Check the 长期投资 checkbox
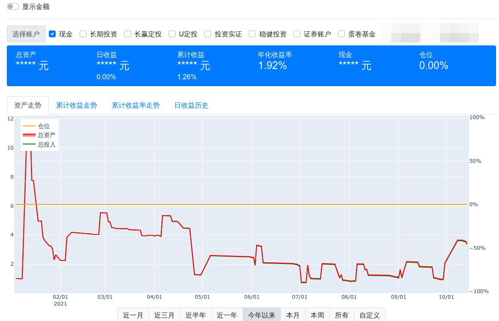Screen dimensions: 499x321 coord(83,34)
